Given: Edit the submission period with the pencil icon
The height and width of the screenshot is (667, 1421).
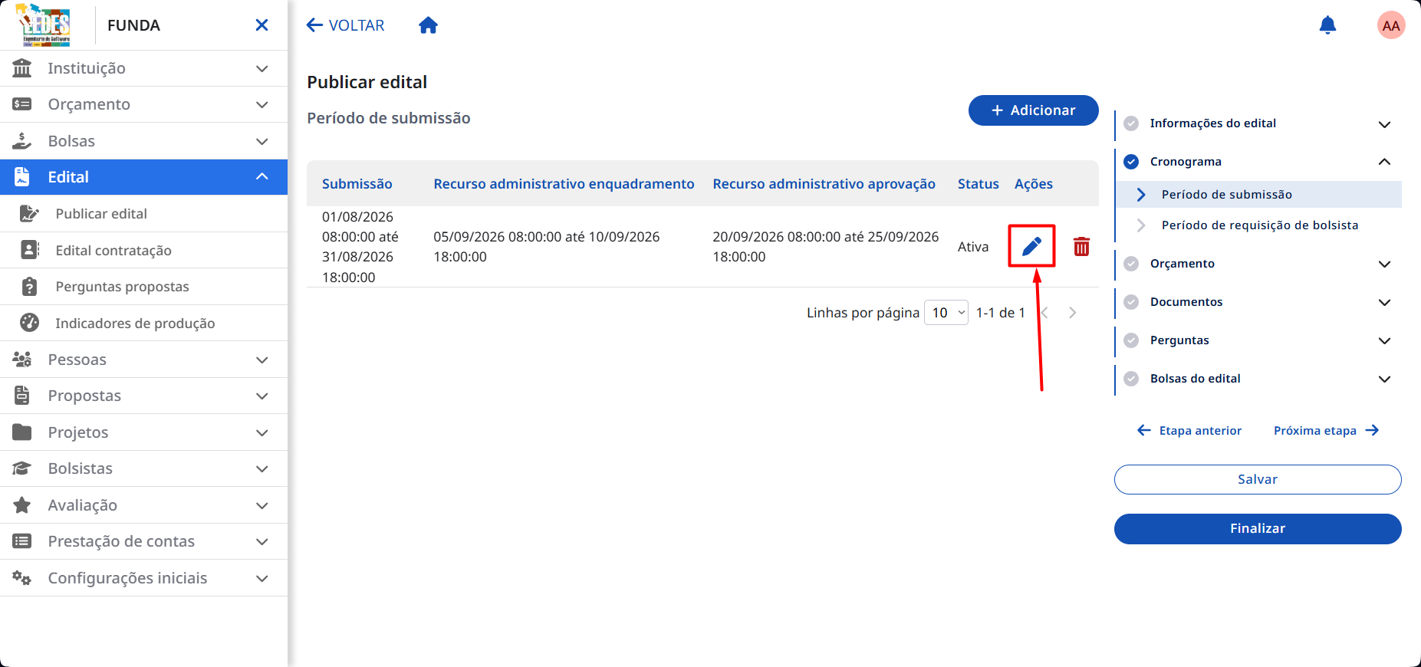Looking at the screenshot, I should pos(1031,246).
